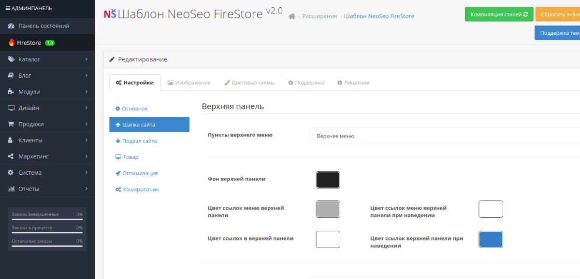Click the Заказы завершенные progress bar
Image resolution: width=580 pixels, height=279 pixels.
47,219
